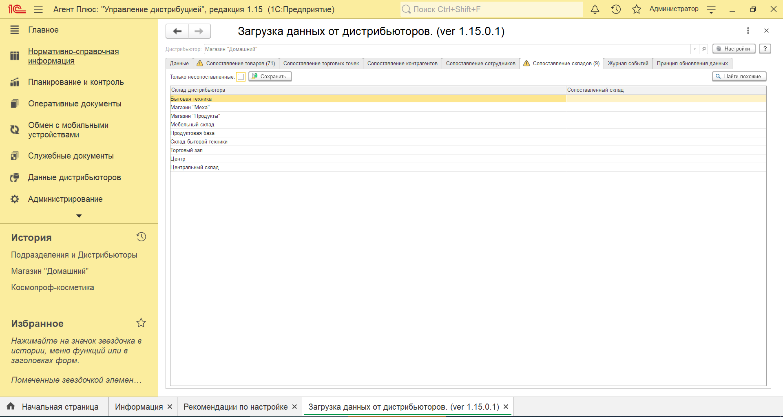The width and height of the screenshot is (783, 417).
Task: Switch to Сопоставление складов (9) tab
Action: (x=562, y=64)
